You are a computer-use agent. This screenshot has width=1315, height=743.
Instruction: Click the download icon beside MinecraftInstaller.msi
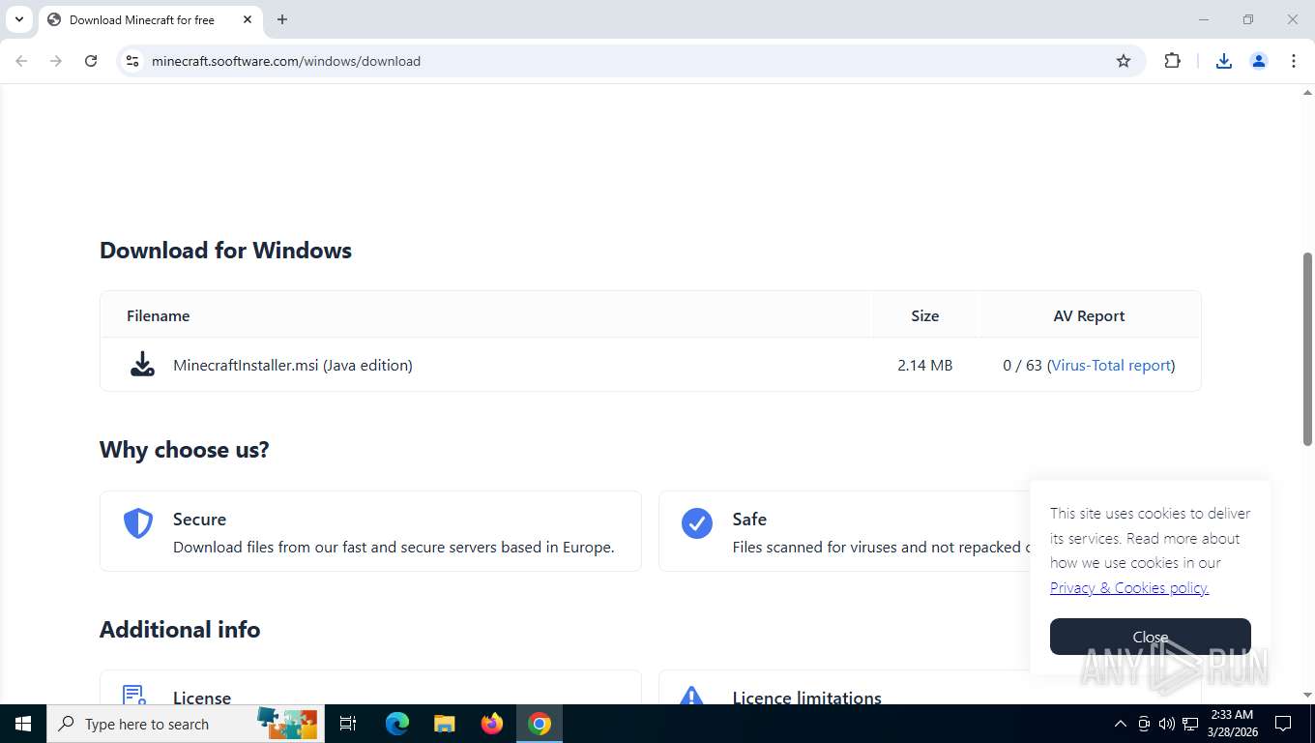142,365
